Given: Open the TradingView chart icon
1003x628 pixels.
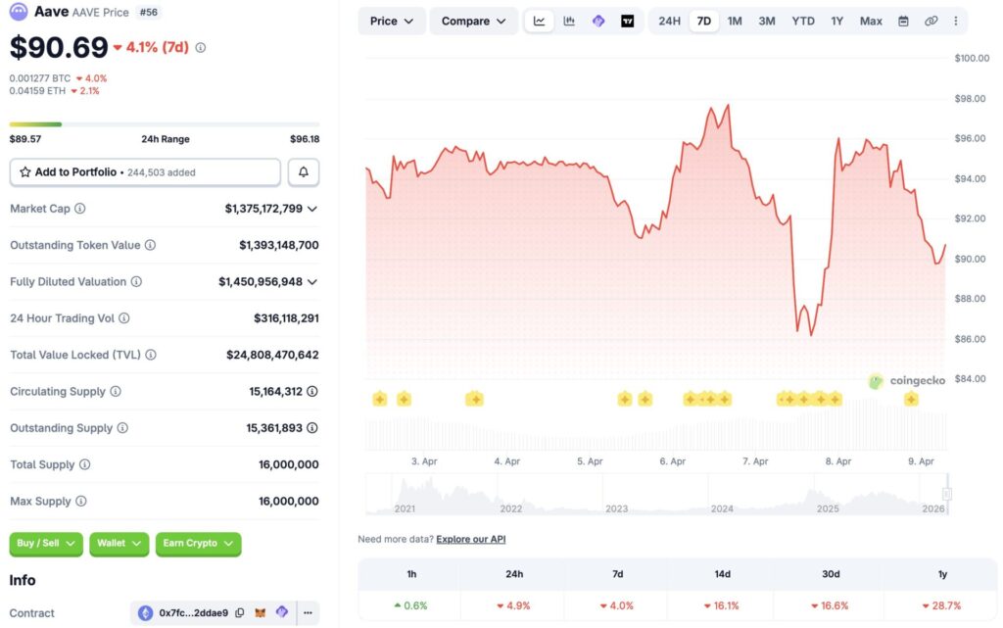Looking at the screenshot, I should point(628,21).
